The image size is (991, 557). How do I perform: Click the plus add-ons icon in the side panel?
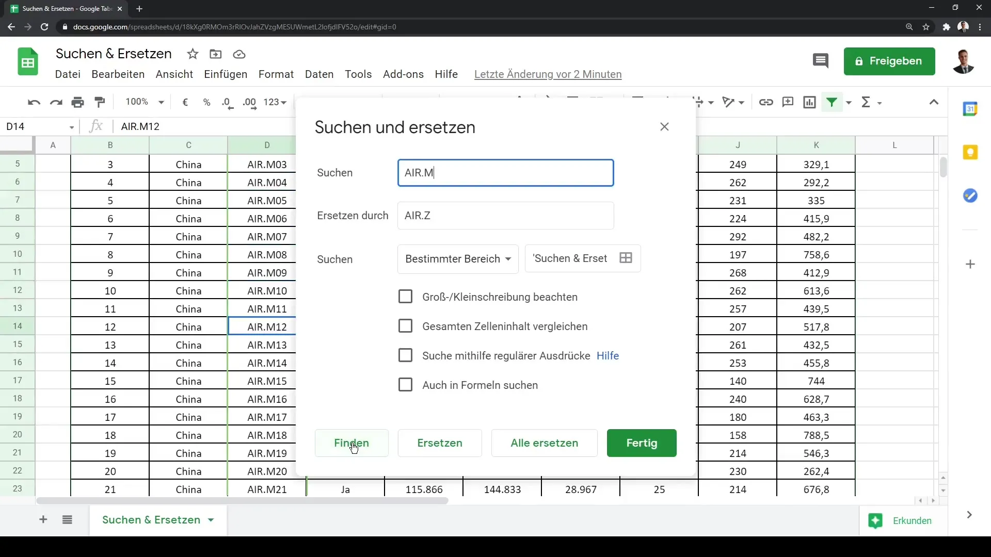tap(970, 264)
